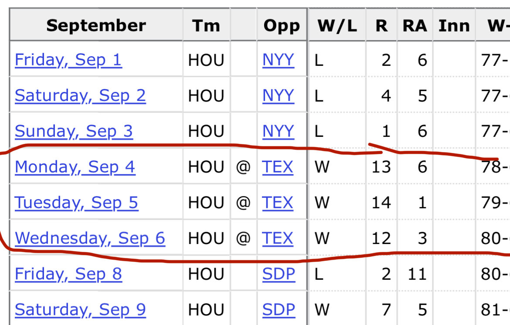Sort by the Opp column header
The height and width of the screenshot is (325, 510).
tap(282, 25)
